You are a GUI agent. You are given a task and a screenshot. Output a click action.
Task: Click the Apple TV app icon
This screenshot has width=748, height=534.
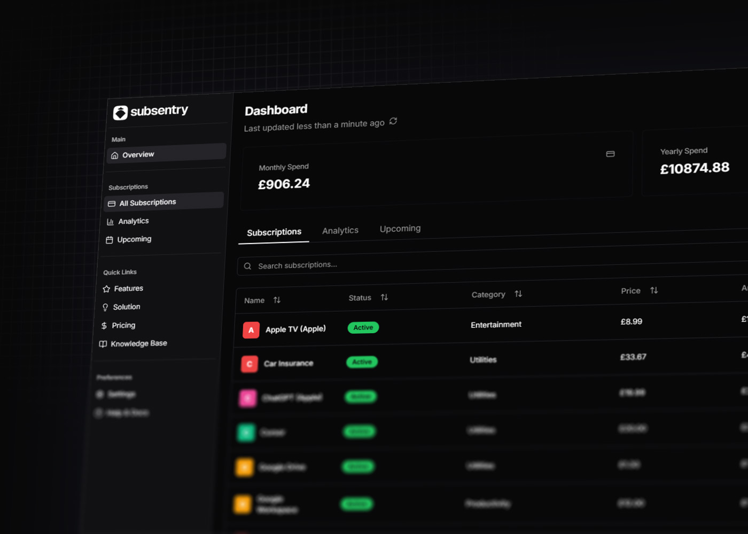(251, 330)
